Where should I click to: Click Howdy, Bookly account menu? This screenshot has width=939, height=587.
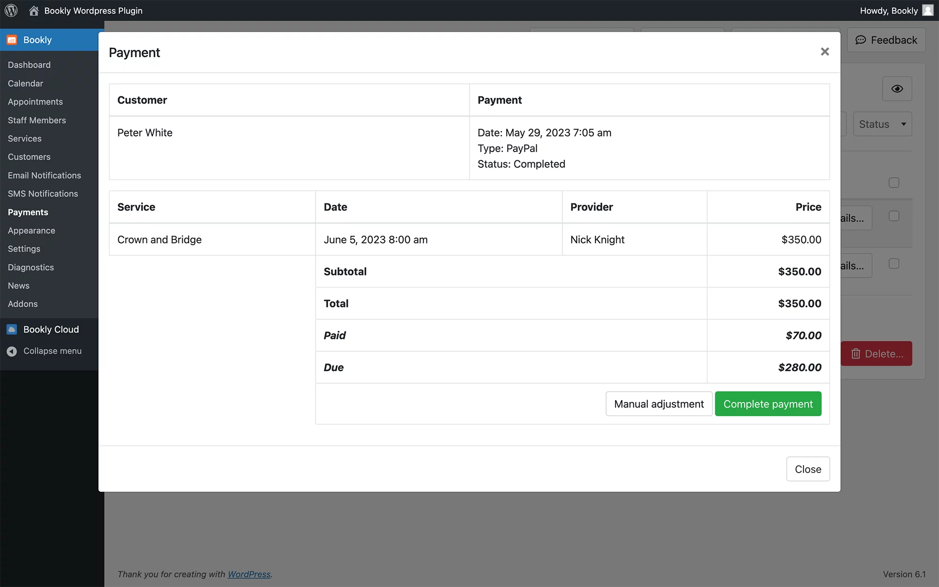pos(896,10)
